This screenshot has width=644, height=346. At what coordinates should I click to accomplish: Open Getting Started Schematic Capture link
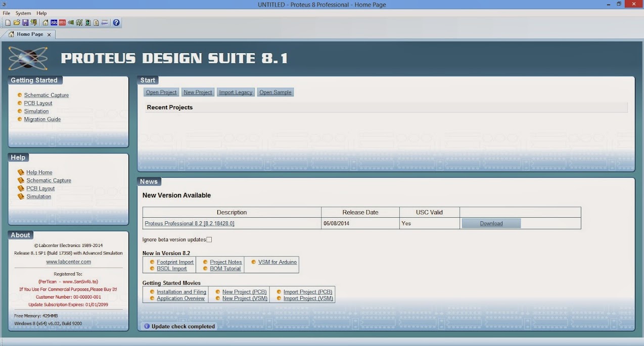click(47, 95)
